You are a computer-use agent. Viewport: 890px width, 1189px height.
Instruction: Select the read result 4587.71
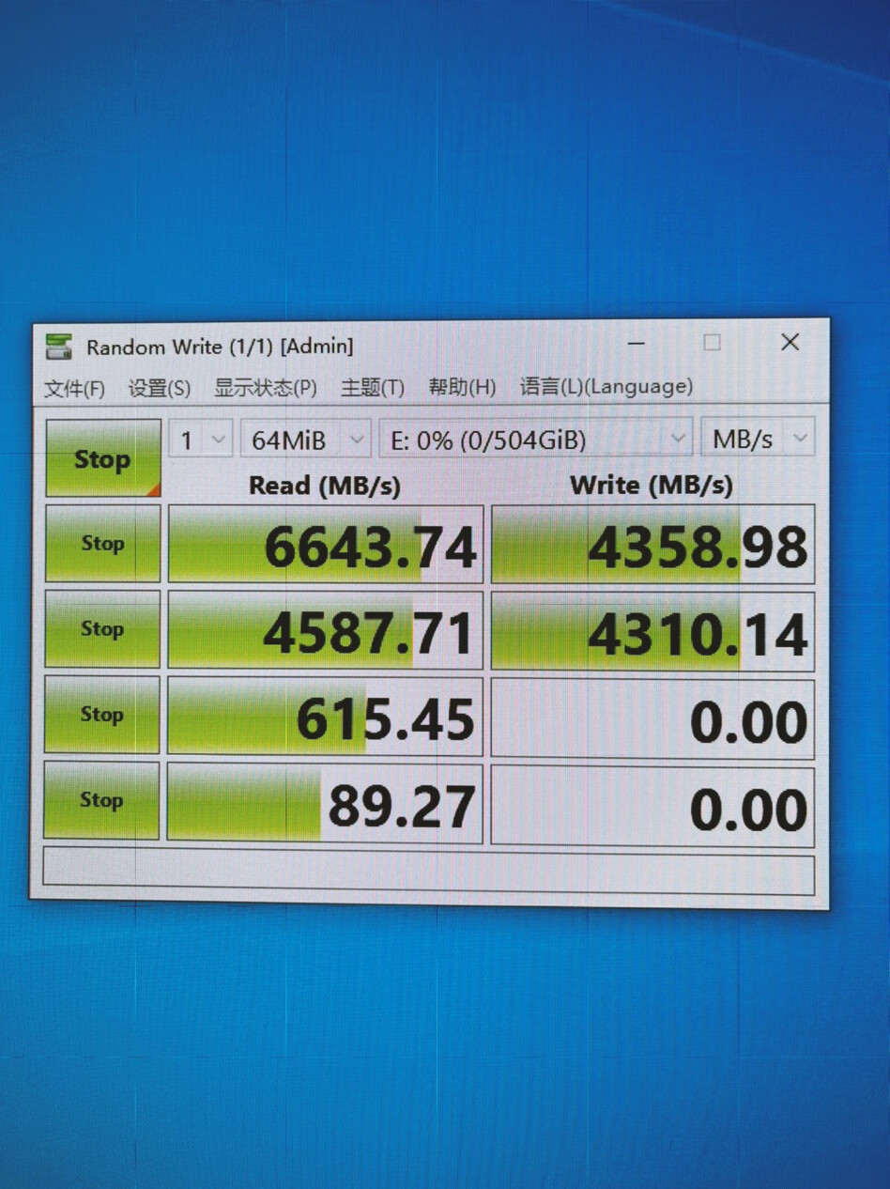click(x=325, y=630)
